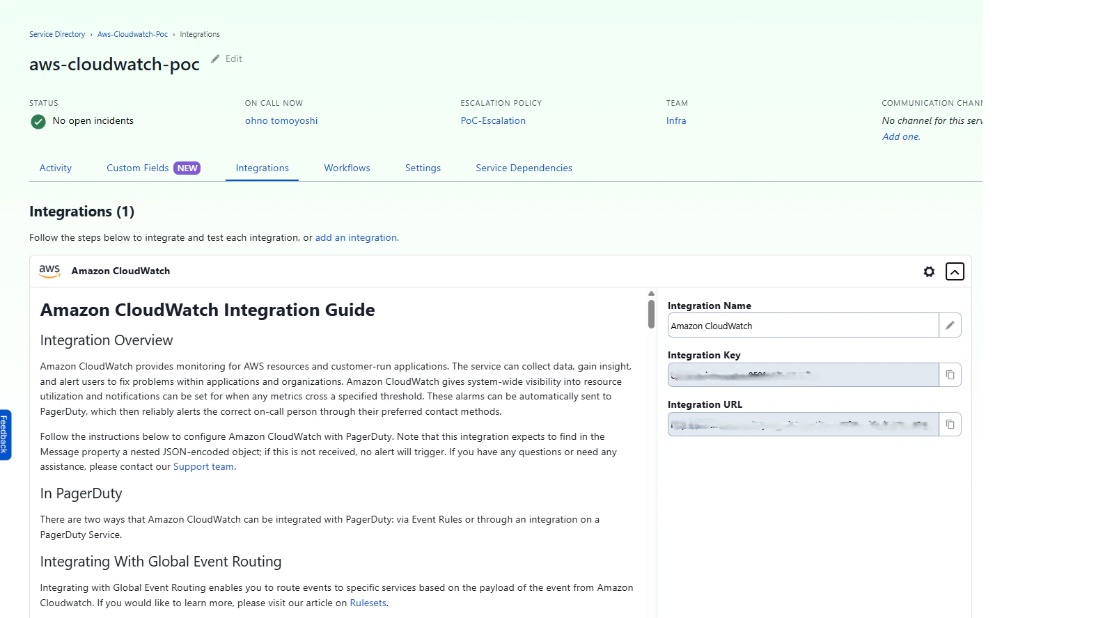
Task: Open the integration settings gear icon
Action: [x=929, y=271]
